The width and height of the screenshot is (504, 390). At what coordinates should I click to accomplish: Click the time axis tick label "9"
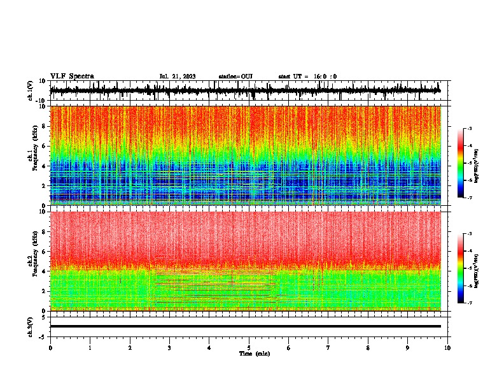[x=407, y=348]
